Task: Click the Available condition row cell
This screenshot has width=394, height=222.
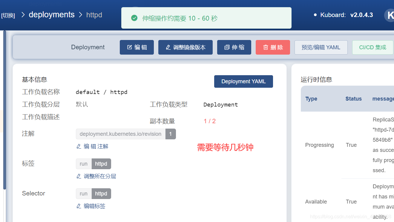Action: 316,202
